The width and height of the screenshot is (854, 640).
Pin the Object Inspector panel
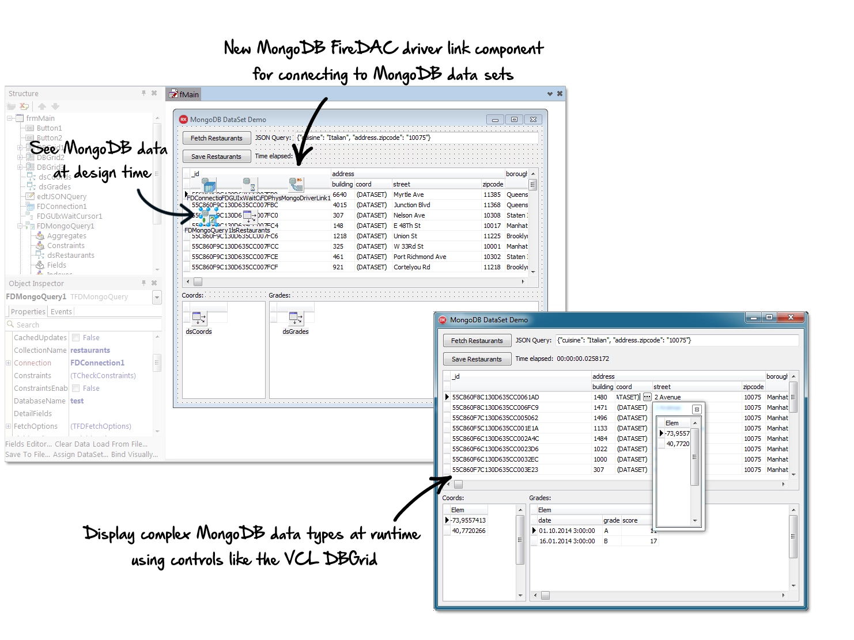pyautogui.click(x=144, y=283)
